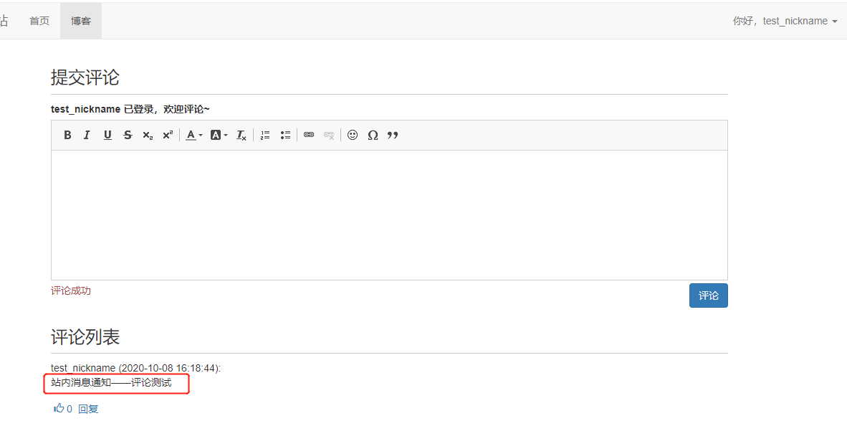
Task: Open the insert link tool
Action: [308, 135]
